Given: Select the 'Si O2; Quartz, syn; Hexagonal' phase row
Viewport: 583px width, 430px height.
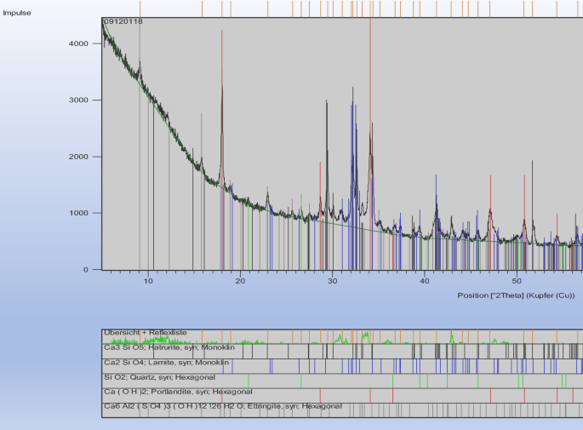Looking at the screenshot, I should tap(342, 381).
